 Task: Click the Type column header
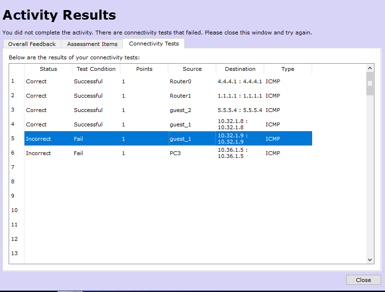pos(288,69)
